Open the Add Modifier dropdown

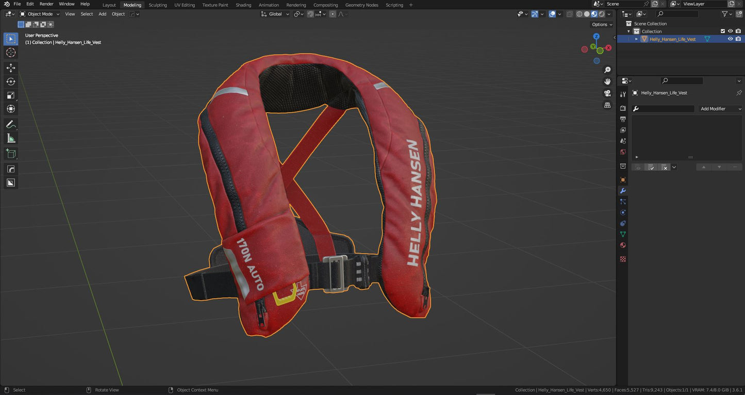(720, 109)
